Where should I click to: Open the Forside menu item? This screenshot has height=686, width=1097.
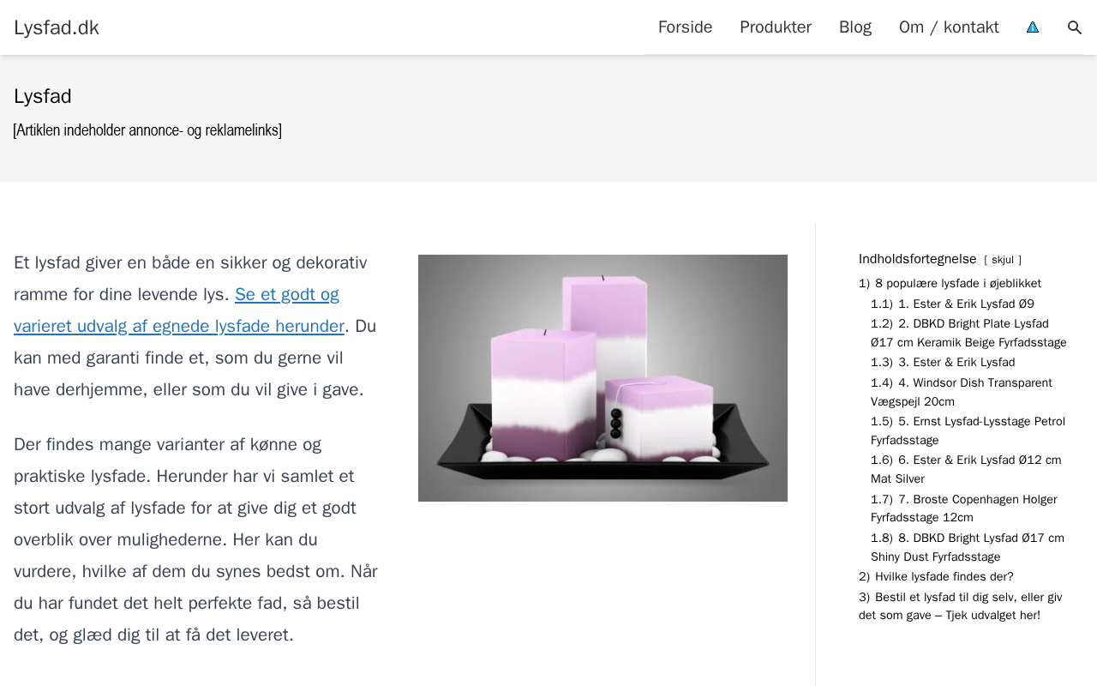point(685,27)
